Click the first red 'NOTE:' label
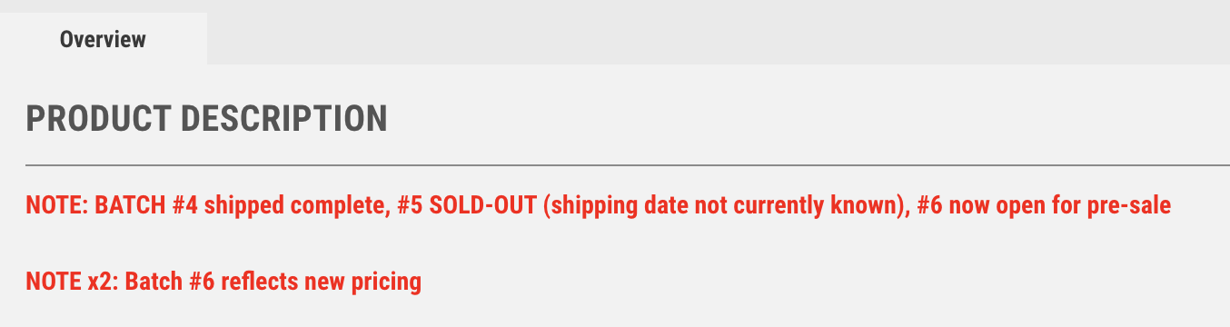 56,206
